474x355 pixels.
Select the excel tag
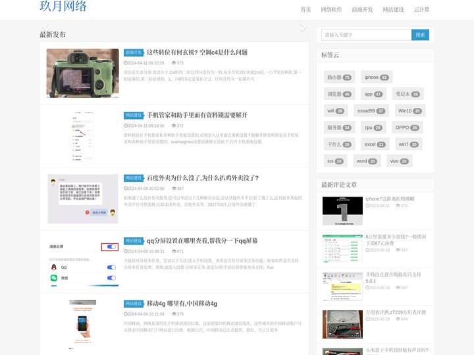375,144
